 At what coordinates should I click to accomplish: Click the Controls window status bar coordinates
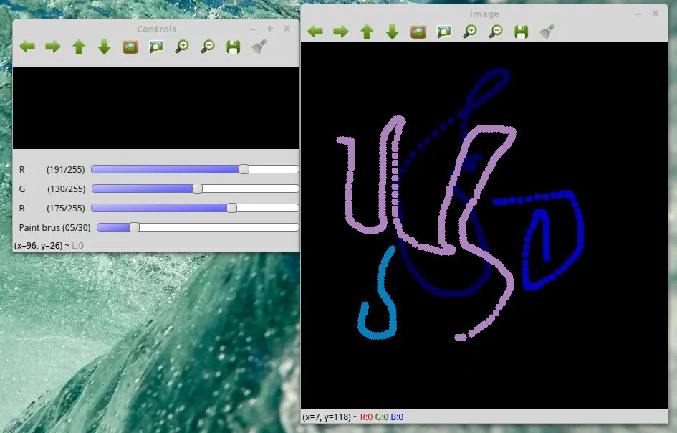pyautogui.click(x=49, y=245)
